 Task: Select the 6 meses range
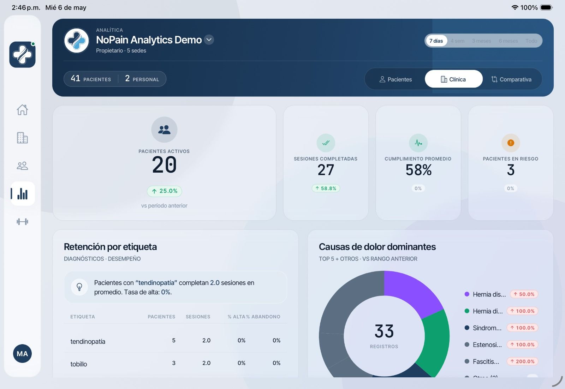508,41
